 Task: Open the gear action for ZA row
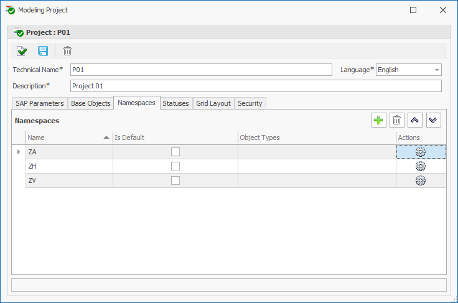tap(420, 152)
